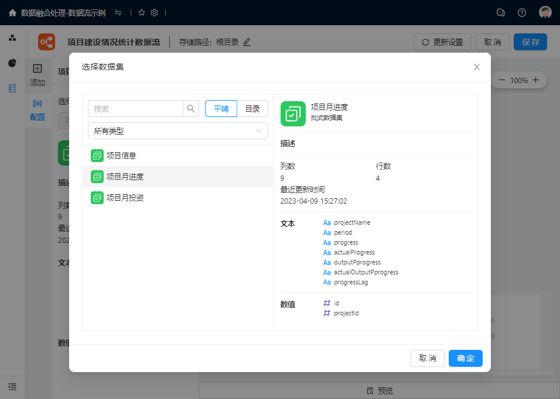Open settings gear in title bar
This screenshot has width=560, height=399.
tap(155, 12)
